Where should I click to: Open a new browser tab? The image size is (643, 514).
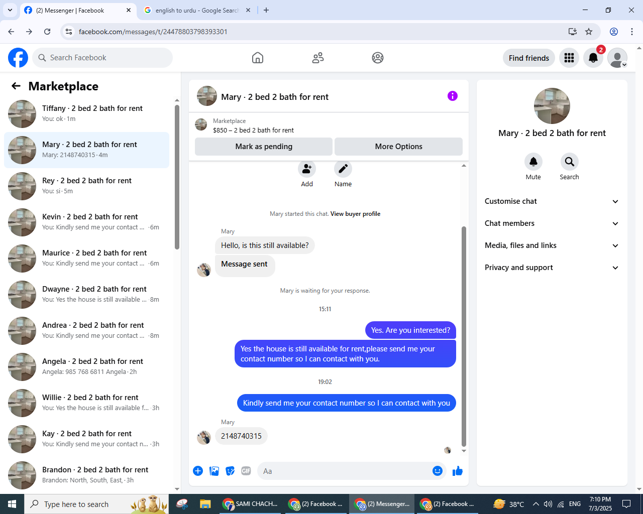tap(266, 10)
